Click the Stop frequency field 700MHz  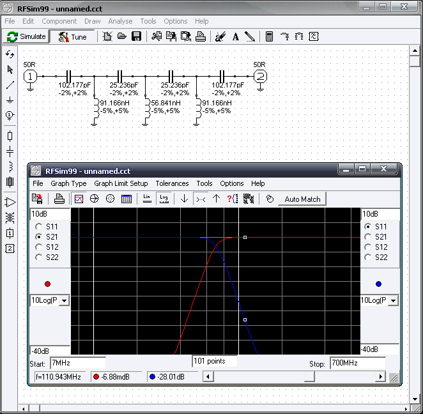click(x=358, y=363)
